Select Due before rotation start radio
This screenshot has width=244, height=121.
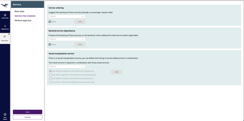pos(50,79)
